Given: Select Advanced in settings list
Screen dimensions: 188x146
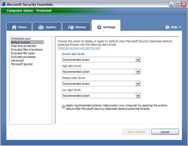Looking at the screenshot, I should [x=17, y=60].
